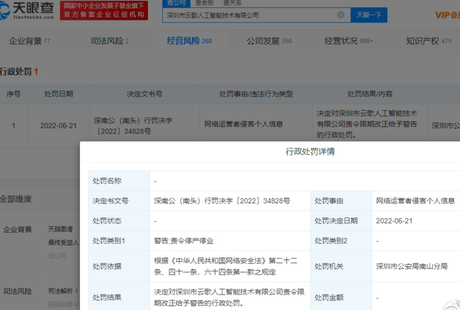The width and height of the screenshot is (460, 310).
Task: Open the 知识产权 475 tab
Action: click(x=429, y=41)
